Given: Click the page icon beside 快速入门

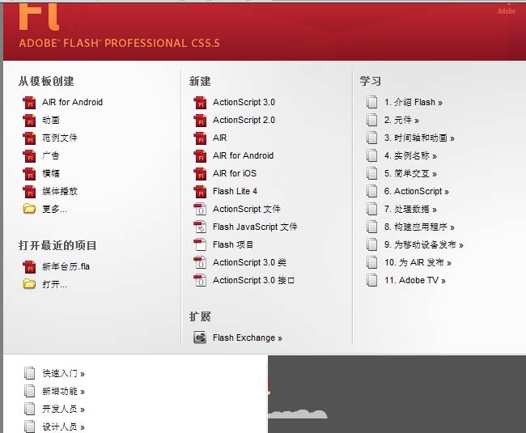Looking at the screenshot, I should [x=29, y=373].
